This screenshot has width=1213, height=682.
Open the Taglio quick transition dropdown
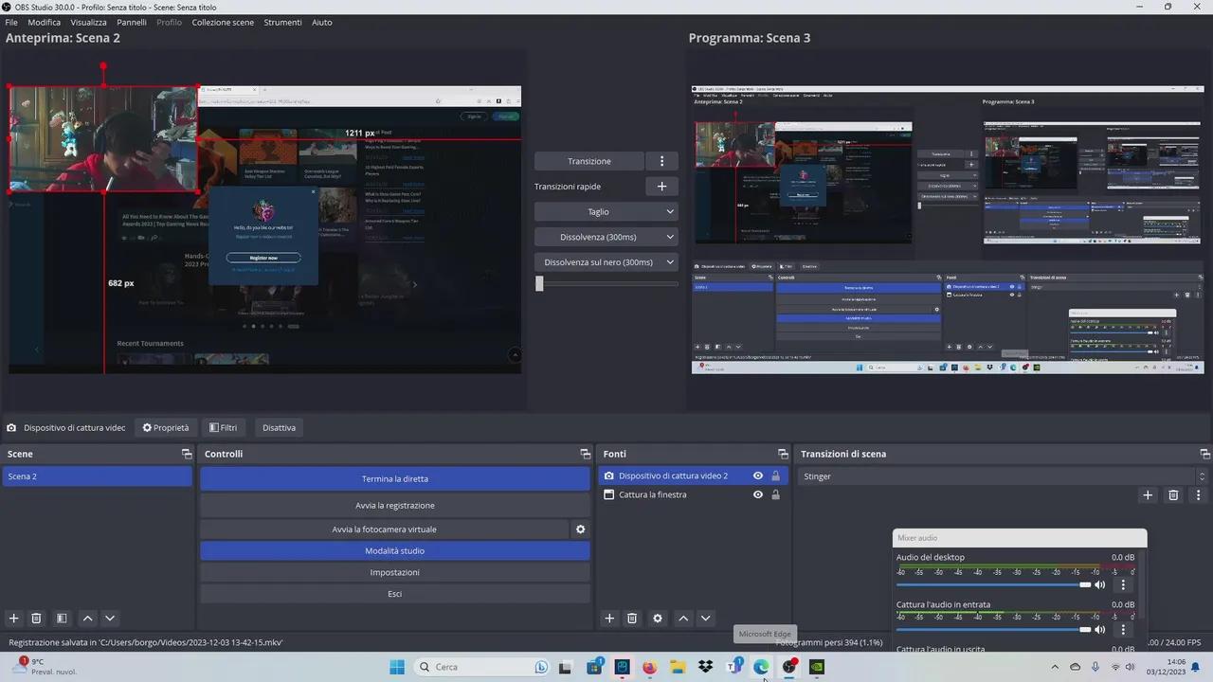606,212
